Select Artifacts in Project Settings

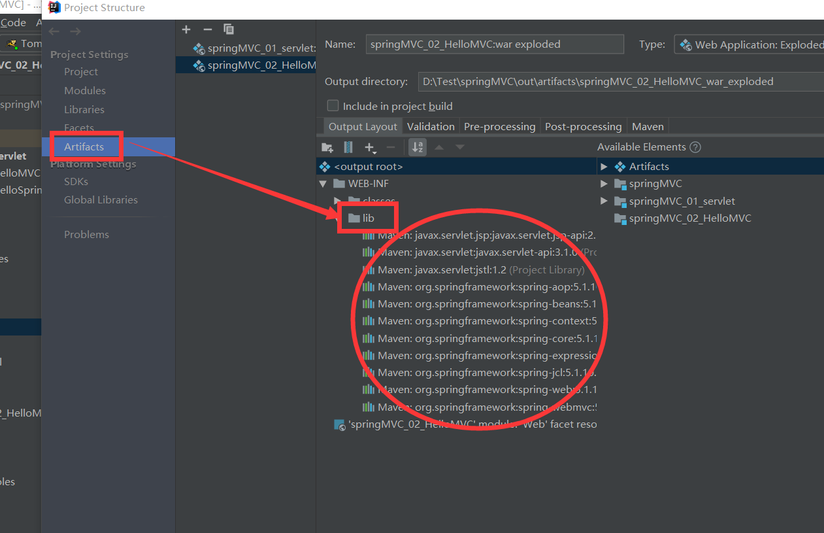[x=84, y=147]
